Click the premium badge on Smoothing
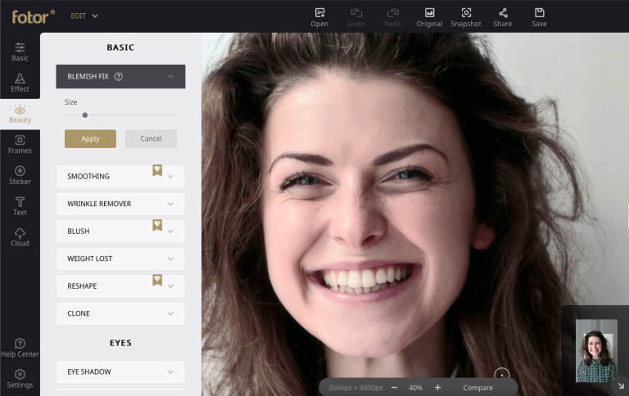The height and width of the screenshot is (396, 629). (x=157, y=170)
